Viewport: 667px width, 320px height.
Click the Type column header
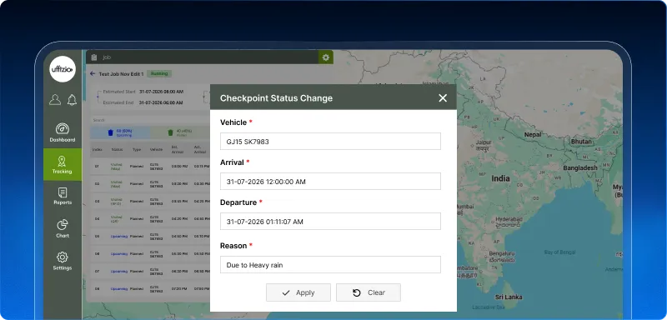(x=137, y=150)
